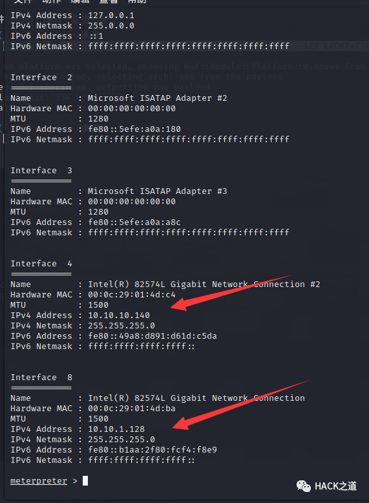The image size is (369, 503).
Task: Click the loopback address 127.0.0.1
Action: coord(111,16)
